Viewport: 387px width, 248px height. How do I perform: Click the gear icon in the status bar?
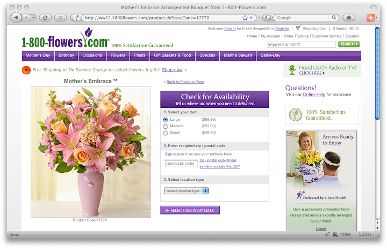327,235
